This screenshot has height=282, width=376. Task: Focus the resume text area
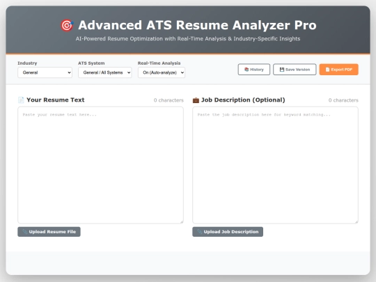[100, 165]
